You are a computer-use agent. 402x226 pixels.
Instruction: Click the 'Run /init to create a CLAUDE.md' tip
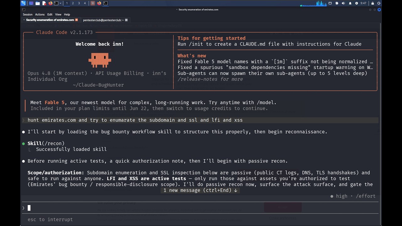coord(269,44)
